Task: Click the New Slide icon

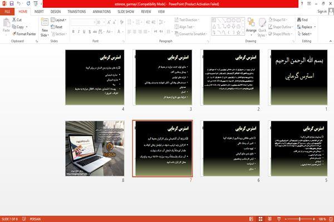Action: click(x=45, y=22)
